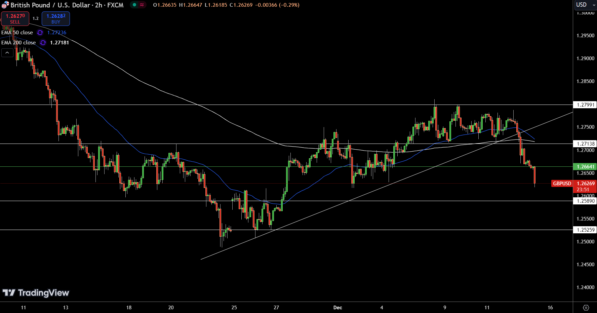The image size is (597, 313).
Task: Click the 9 date on time axis
Action: pyautogui.click(x=445, y=308)
